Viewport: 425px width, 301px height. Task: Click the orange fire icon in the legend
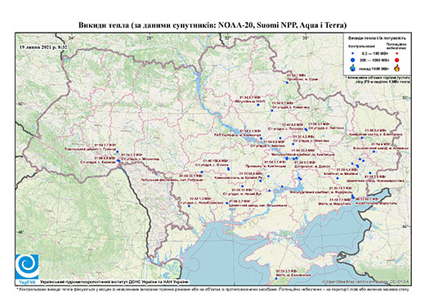point(396,68)
